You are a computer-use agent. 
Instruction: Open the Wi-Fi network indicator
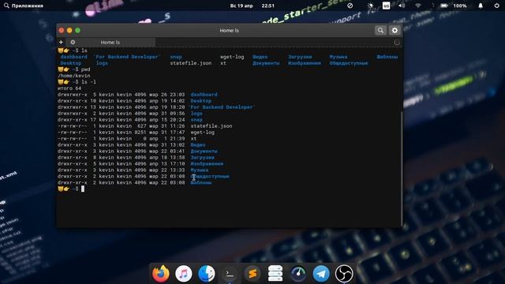pyautogui.click(x=417, y=6)
